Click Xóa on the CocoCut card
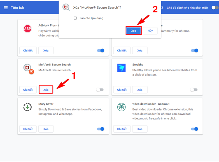The image size is (219, 162). [140, 129]
